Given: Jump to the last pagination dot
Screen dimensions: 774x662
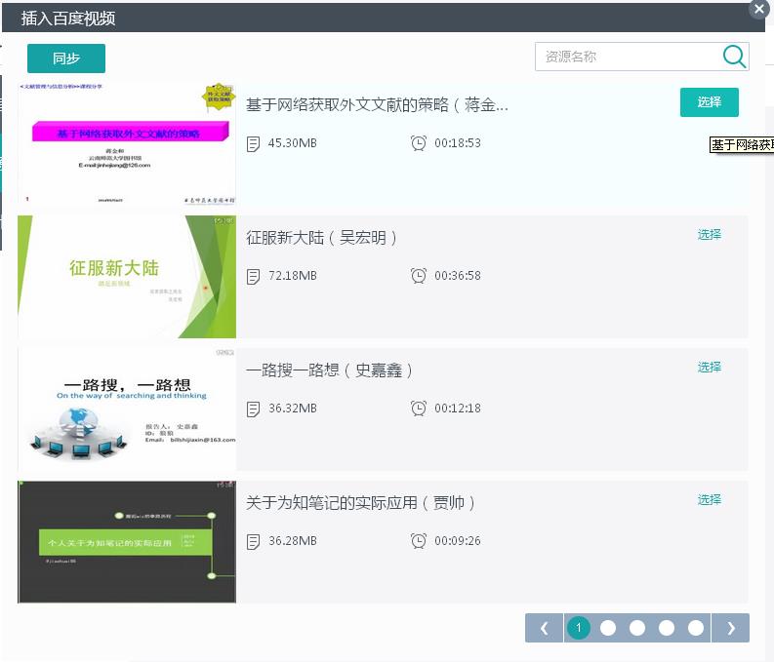Looking at the screenshot, I should pos(696,628).
